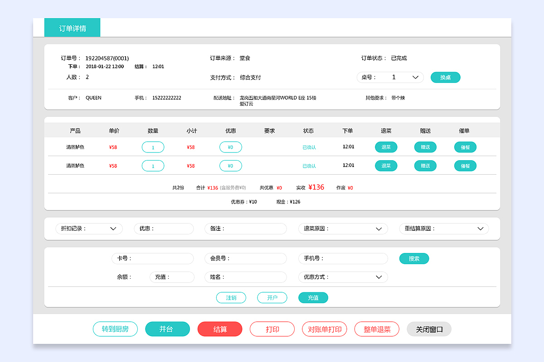Screen dimensions: 544x362
Task: Expand the 折扣记录 discount record dropdown
Action: pos(113,229)
